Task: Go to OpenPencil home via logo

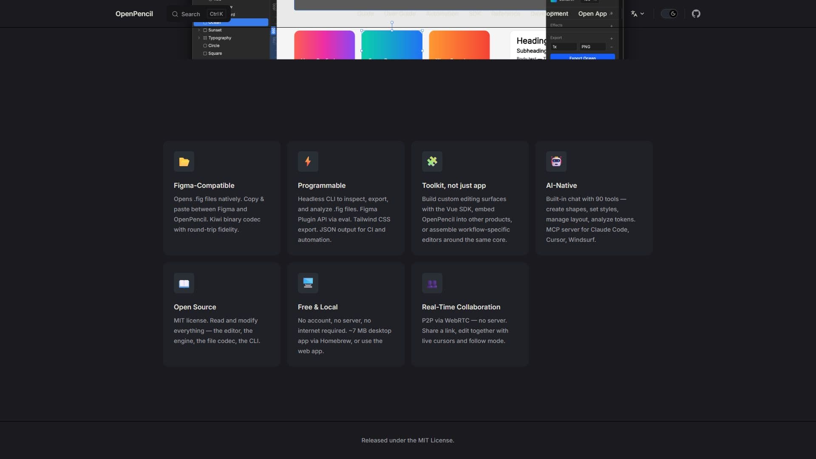Action: (134, 14)
